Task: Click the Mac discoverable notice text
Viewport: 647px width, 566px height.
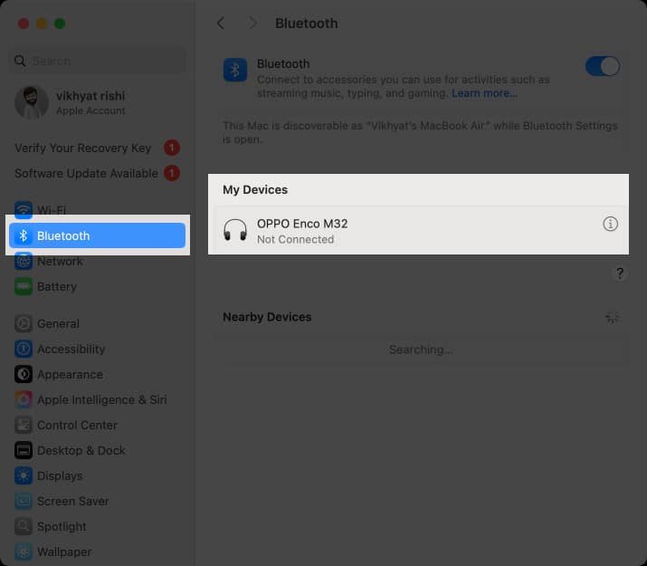Action: pos(420,132)
